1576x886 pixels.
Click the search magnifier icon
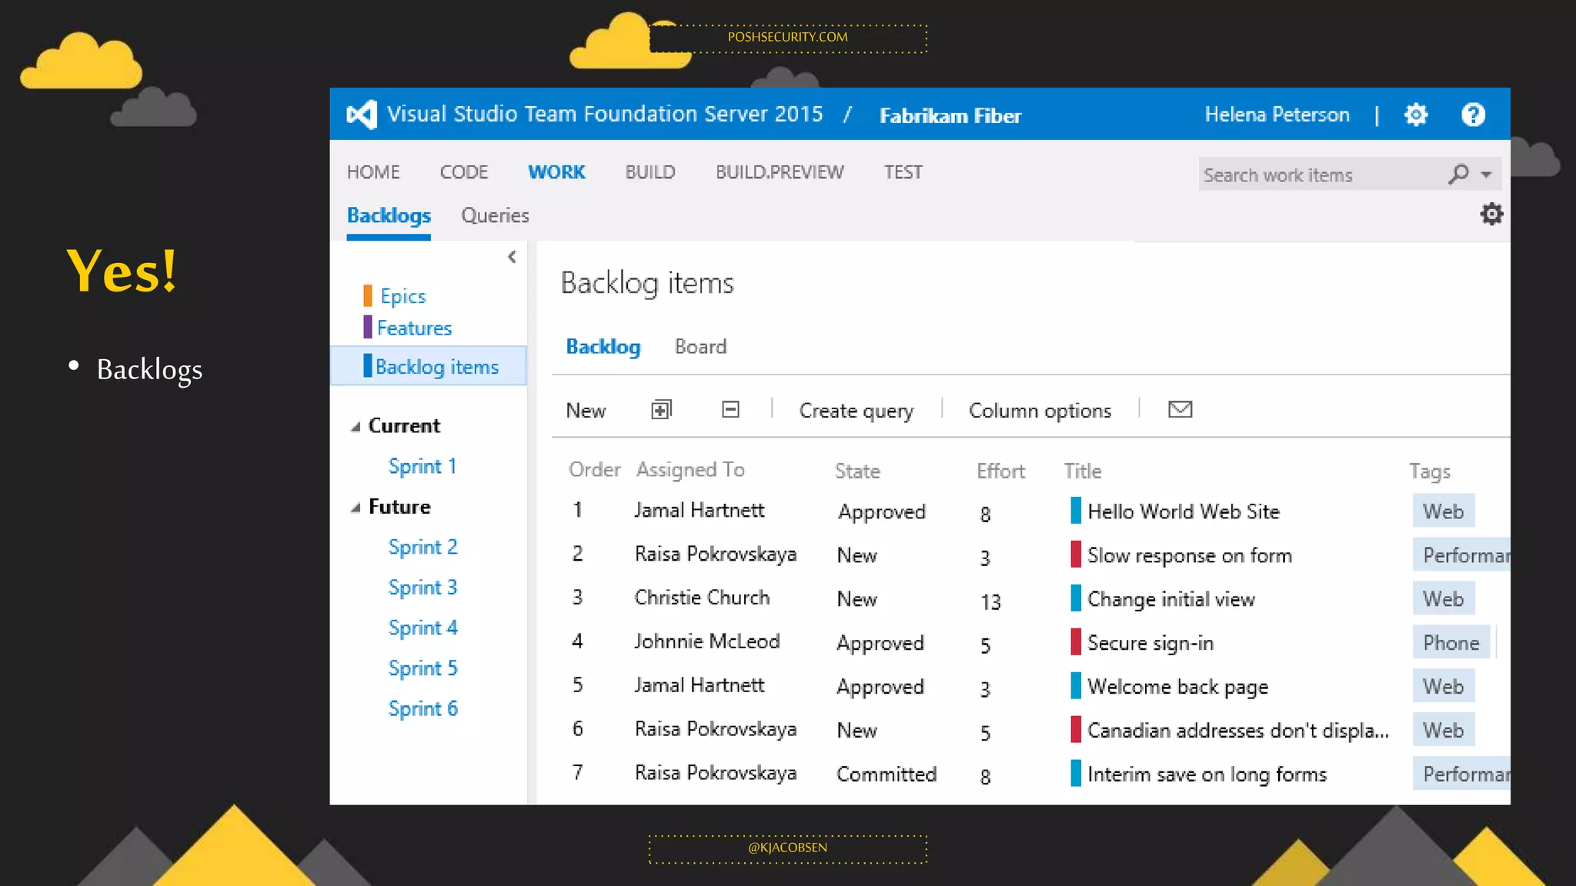coord(1457,175)
